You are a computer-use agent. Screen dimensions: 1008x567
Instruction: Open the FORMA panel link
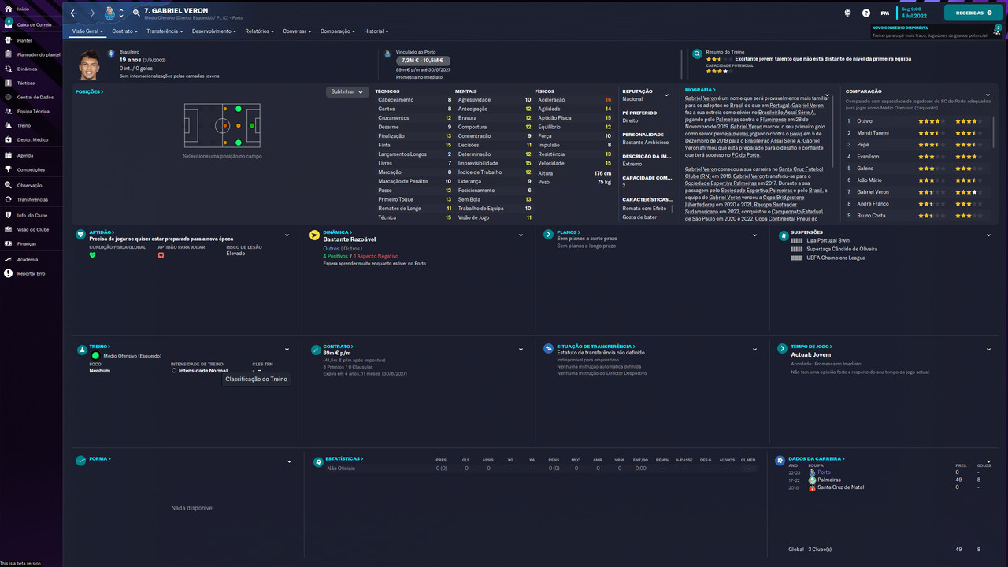pos(99,458)
